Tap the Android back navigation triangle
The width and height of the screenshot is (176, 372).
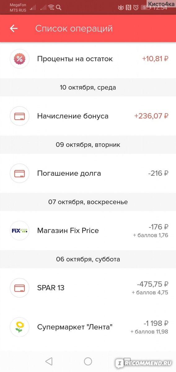click(x=49, y=361)
